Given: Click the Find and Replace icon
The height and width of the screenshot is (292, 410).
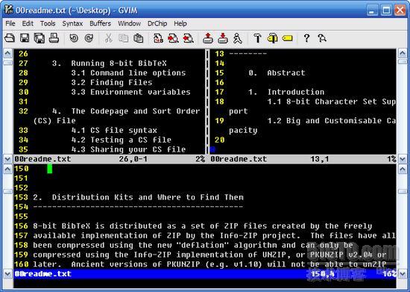Looking at the screenshot, I should [158, 38].
